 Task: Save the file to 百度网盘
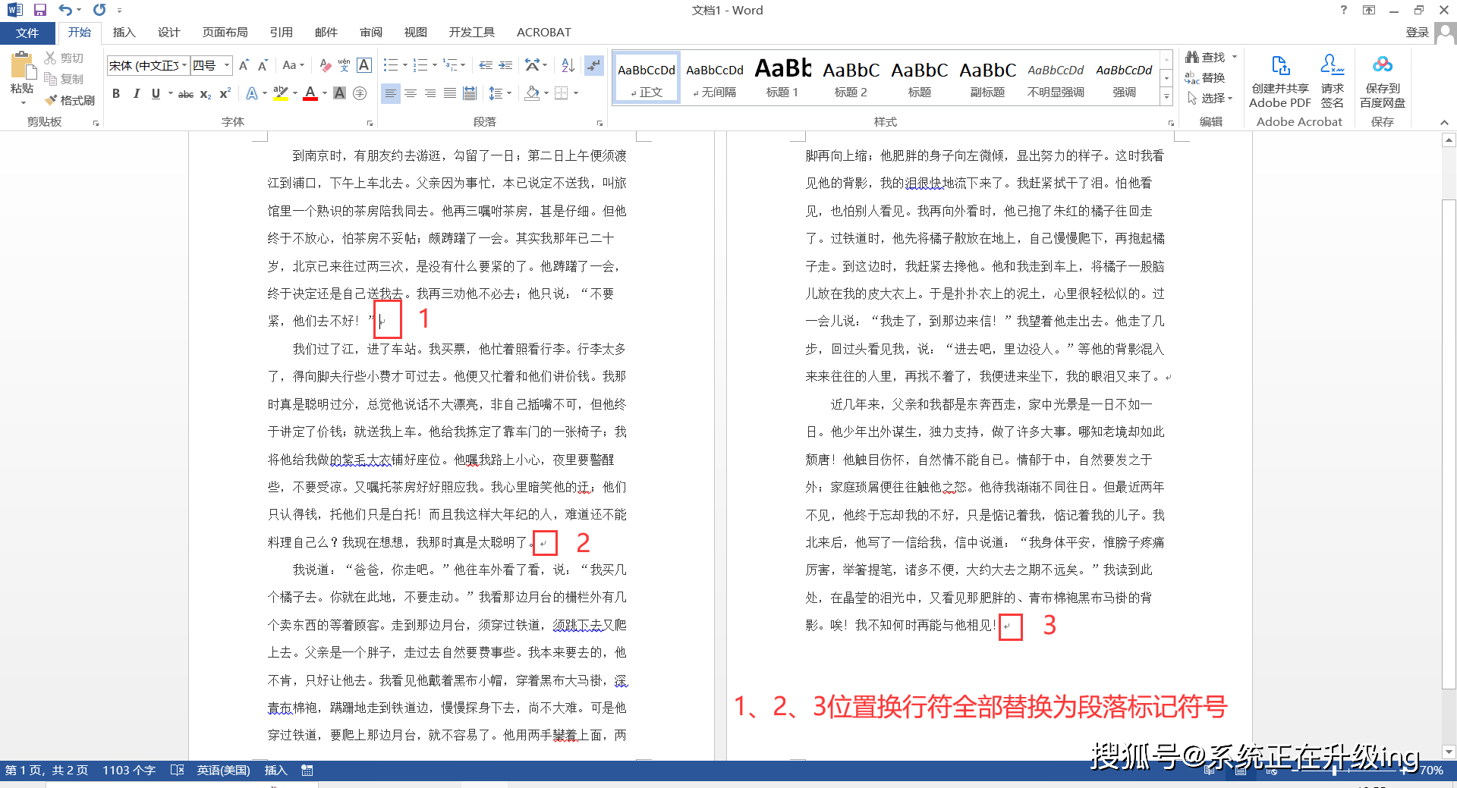point(1383,82)
